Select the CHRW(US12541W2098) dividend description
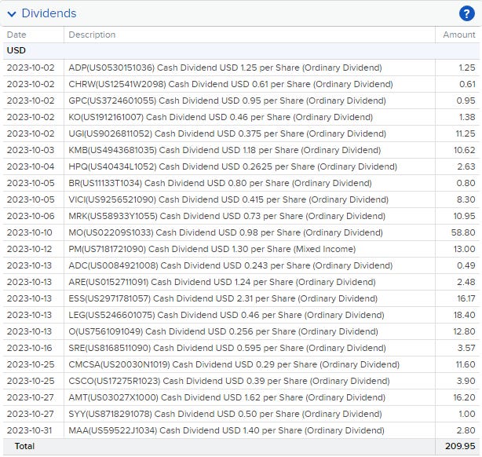Viewport: 482px width, 457px height. (231, 84)
